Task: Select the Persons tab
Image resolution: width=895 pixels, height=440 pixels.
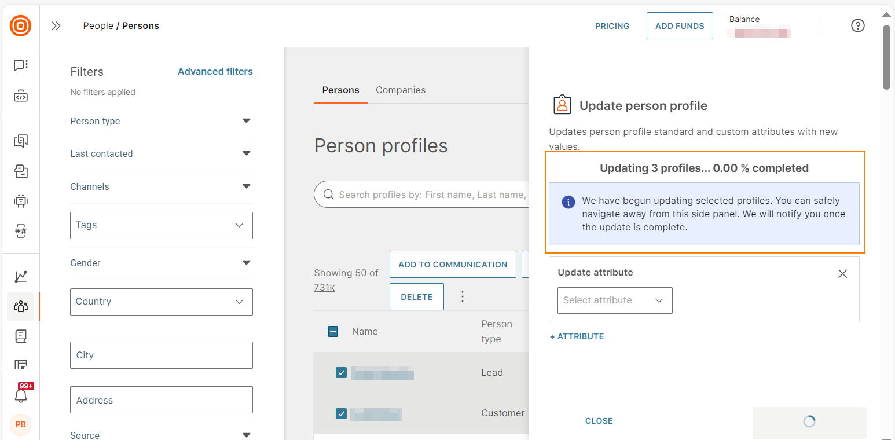Action: (340, 90)
